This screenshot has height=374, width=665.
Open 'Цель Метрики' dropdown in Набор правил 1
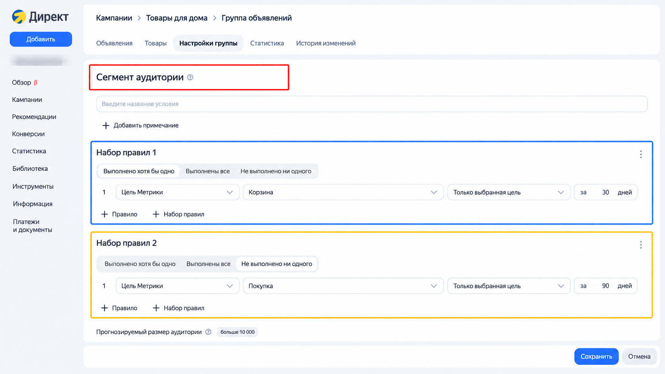(x=177, y=192)
